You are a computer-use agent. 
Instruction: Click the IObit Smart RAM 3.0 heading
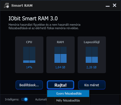[33, 18]
